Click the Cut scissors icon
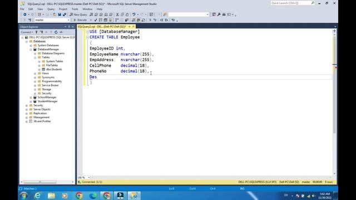 click(117, 14)
